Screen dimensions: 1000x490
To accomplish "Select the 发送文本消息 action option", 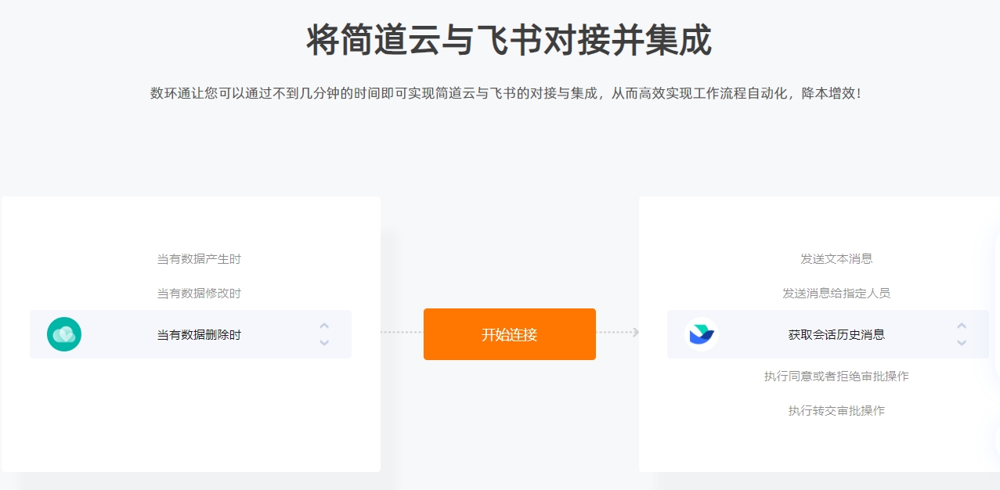I will click(836, 259).
